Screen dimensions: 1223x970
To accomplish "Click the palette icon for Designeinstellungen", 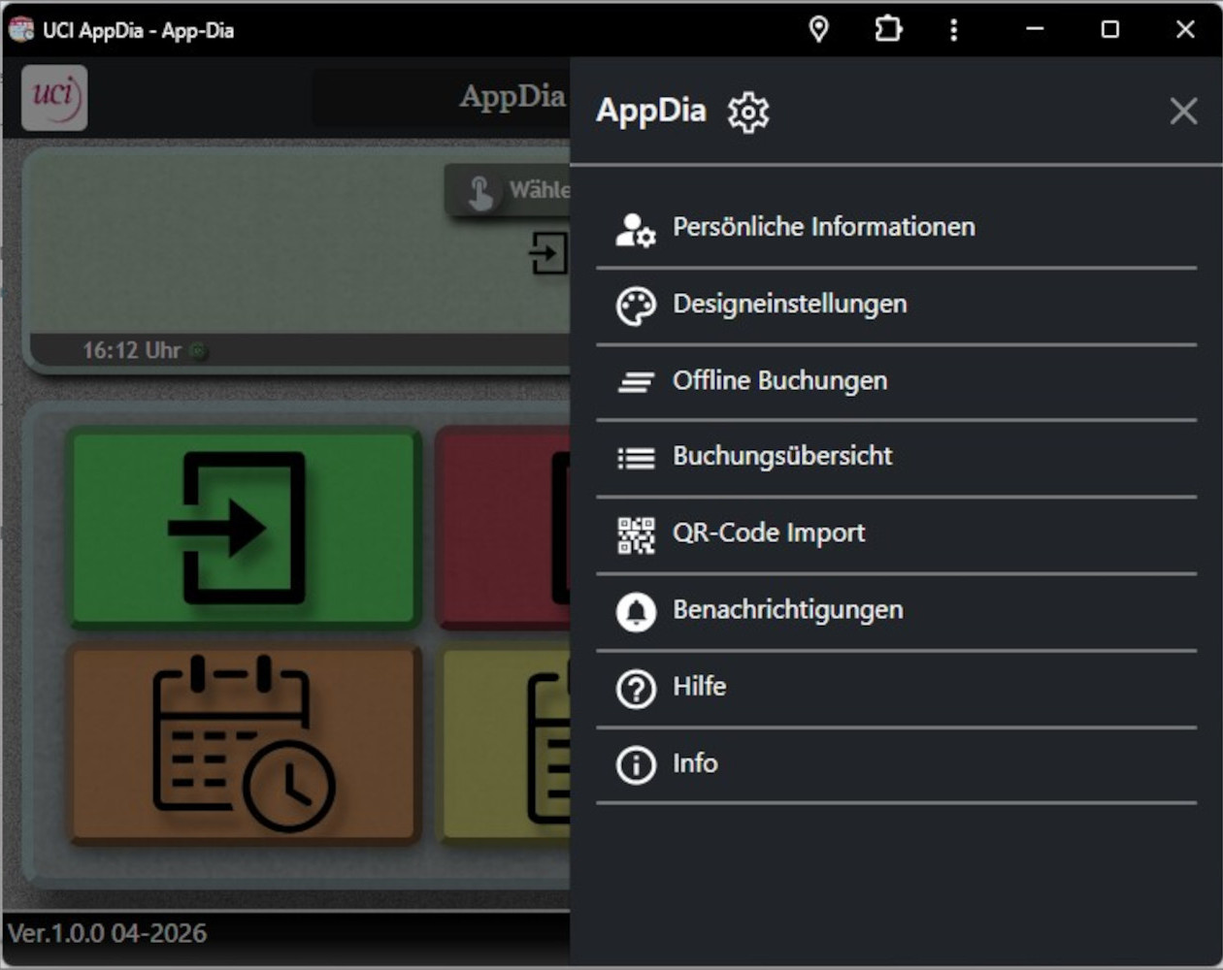I will pos(636,306).
